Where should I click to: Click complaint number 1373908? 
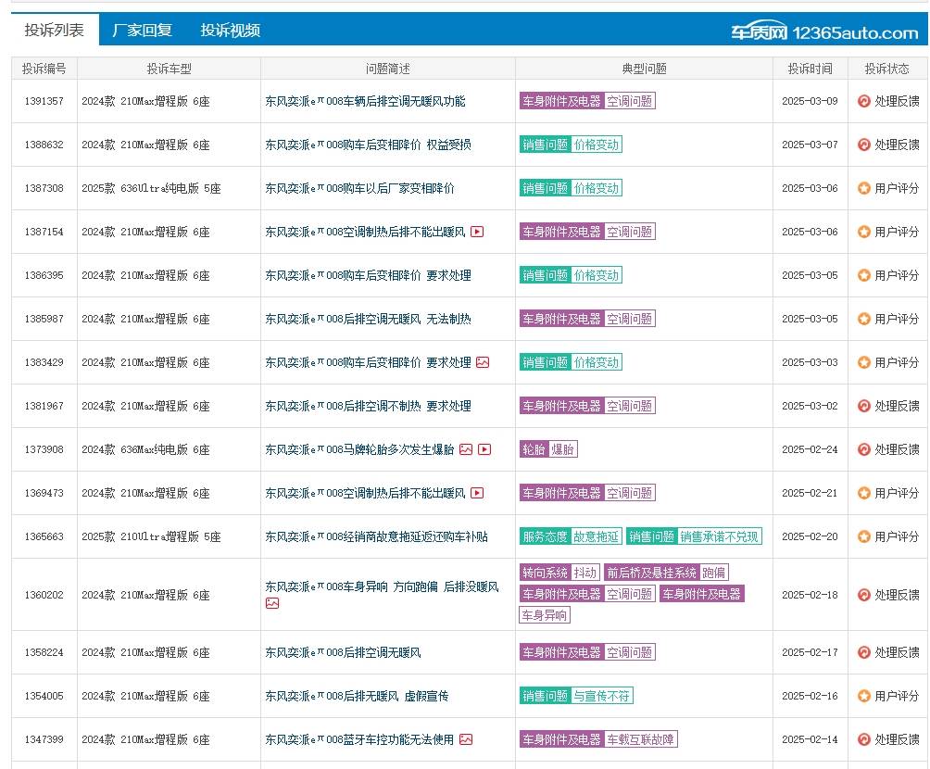point(44,449)
